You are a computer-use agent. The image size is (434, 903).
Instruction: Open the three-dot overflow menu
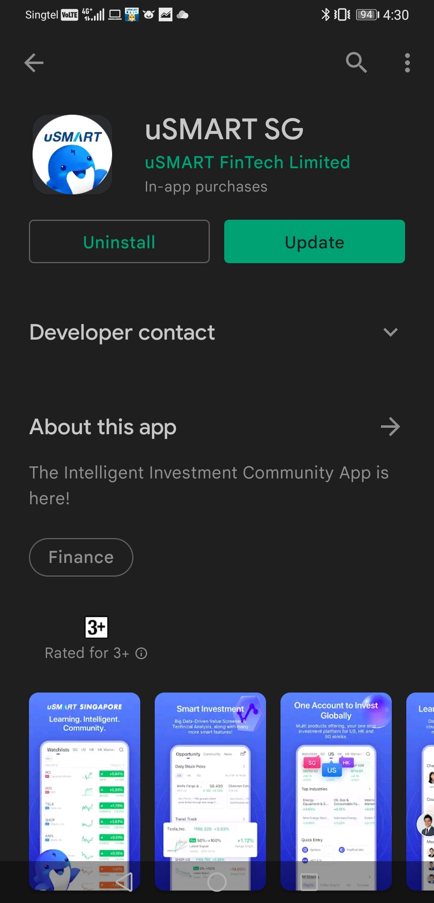click(407, 63)
